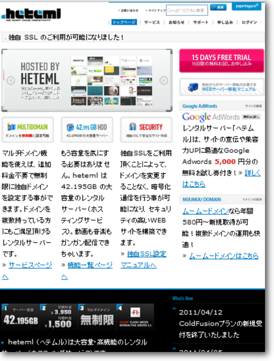
Task: Open the MULTIDOMAIN feature banner
Action: pyautogui.click(x=28, y=130)
